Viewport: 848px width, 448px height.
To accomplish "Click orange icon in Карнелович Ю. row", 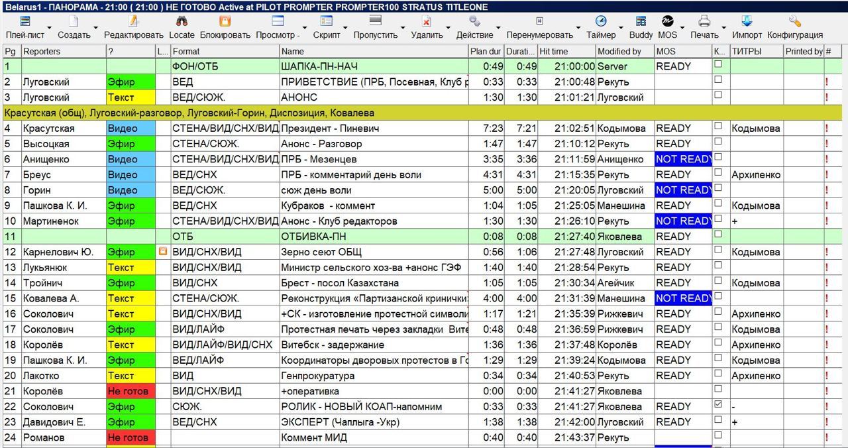I will coord(162,252).
